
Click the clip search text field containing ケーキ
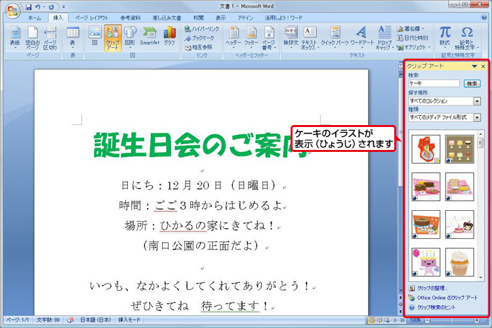click(434, 83)
